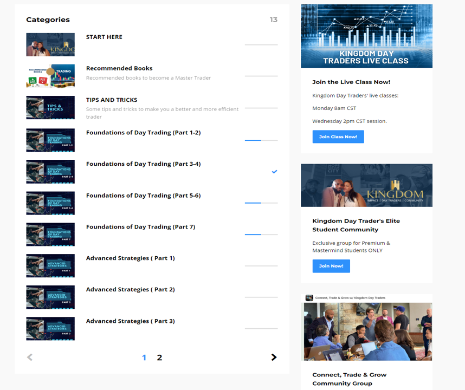
Task: Go to page 2 of categories
Action: [x=159, y=357]
